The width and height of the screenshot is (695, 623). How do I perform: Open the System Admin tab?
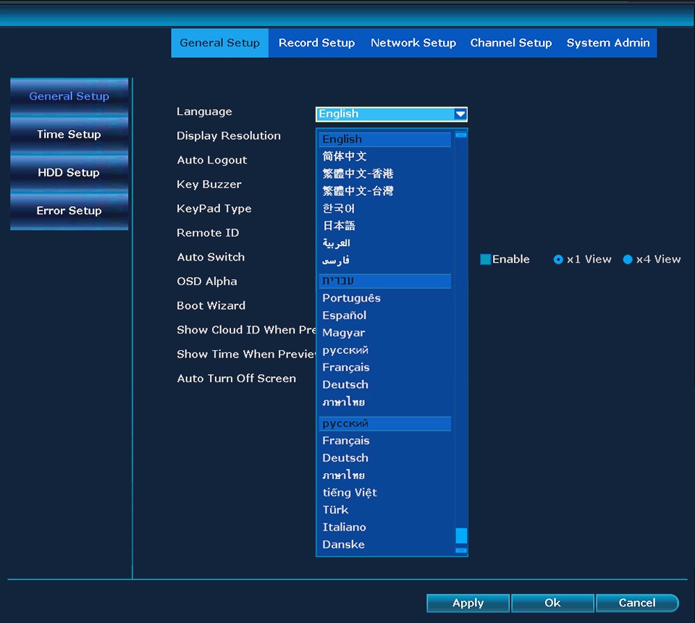tap(607, 43)
